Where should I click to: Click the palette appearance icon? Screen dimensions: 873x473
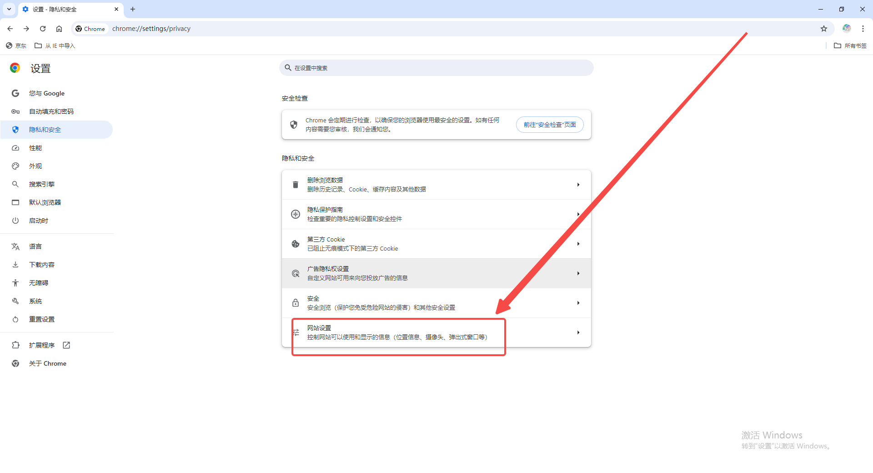pyautogui.click(x=15, y=166)
